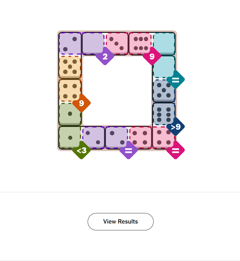Select the green one-pip die in bottom-left corner
Viewport: 240px width, 261px height.
pyautogui.click(x=70, y=137)
